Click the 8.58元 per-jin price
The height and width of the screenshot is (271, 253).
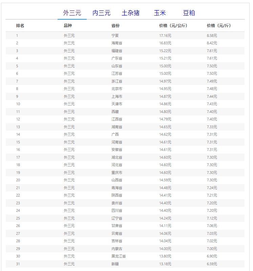point(212,36)
